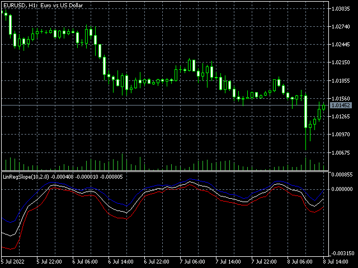
Task: Click time axis label '6 Jul 22:00'
Action: 157,262
